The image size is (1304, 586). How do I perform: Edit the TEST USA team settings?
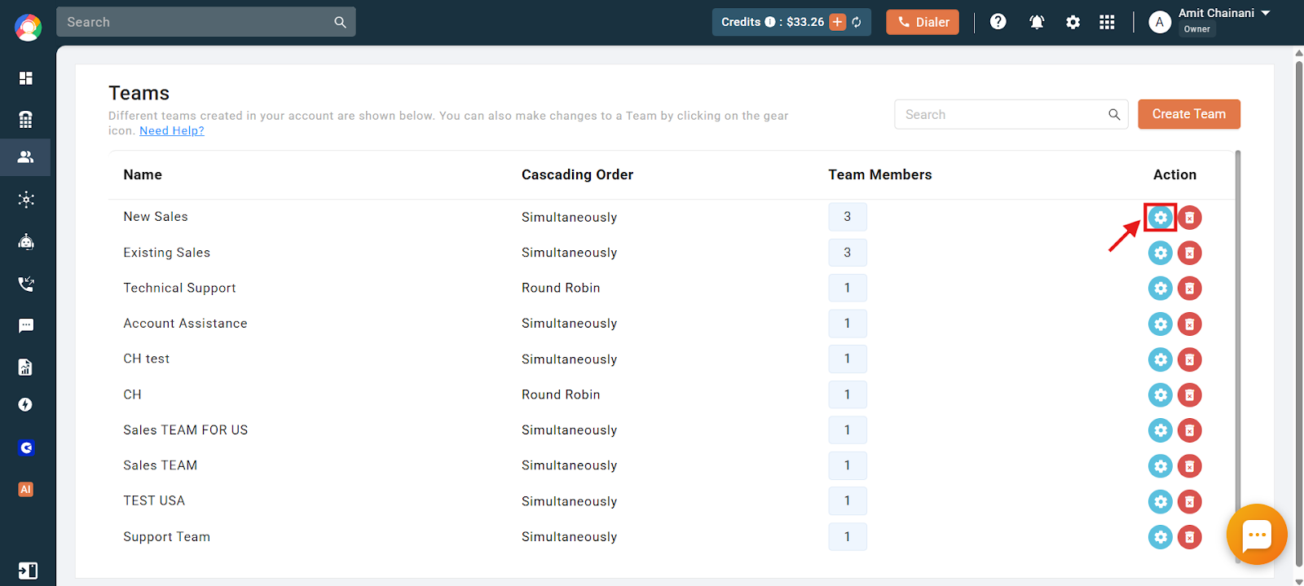click(x=1161, y=501)
